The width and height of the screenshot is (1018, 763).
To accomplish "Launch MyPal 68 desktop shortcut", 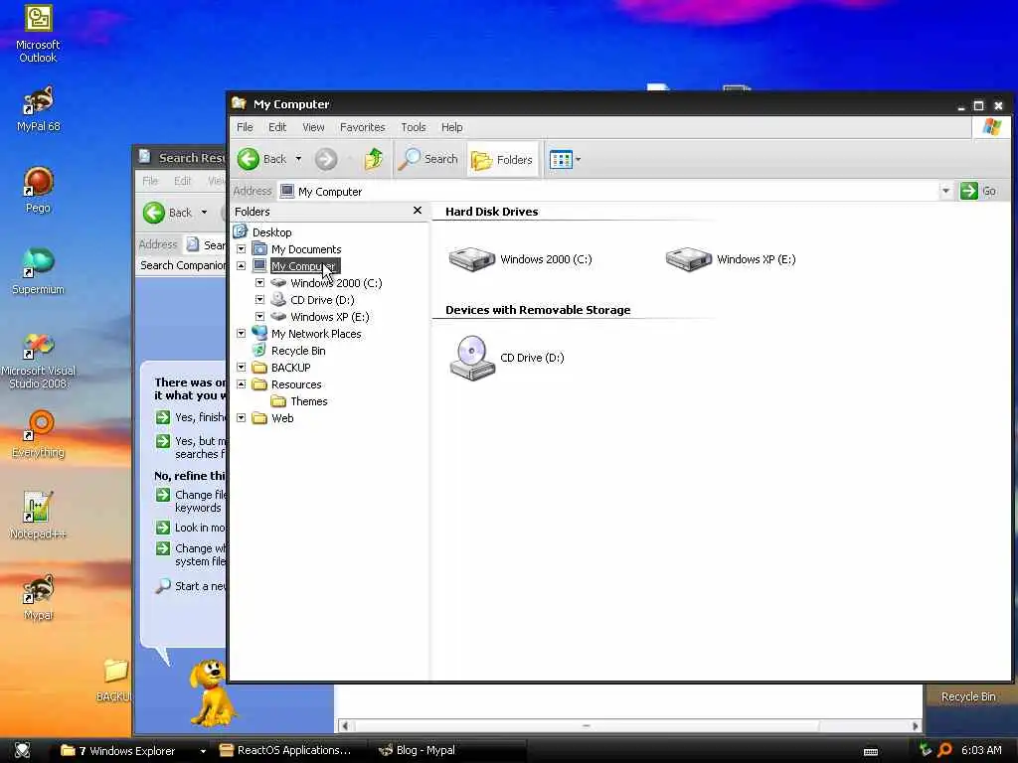I will click(38, 109).
